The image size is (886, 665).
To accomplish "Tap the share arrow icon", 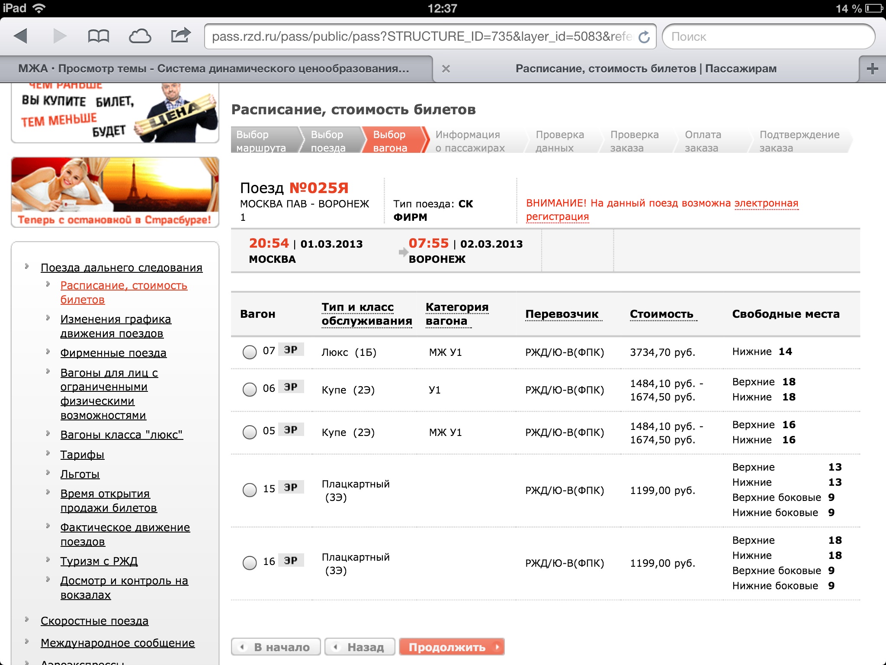I will 180,36.
